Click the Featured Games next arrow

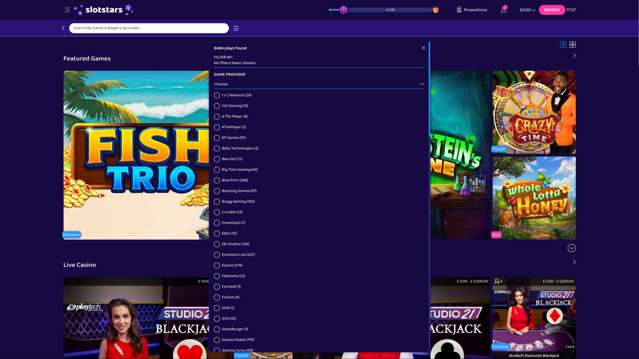point(574,56)
